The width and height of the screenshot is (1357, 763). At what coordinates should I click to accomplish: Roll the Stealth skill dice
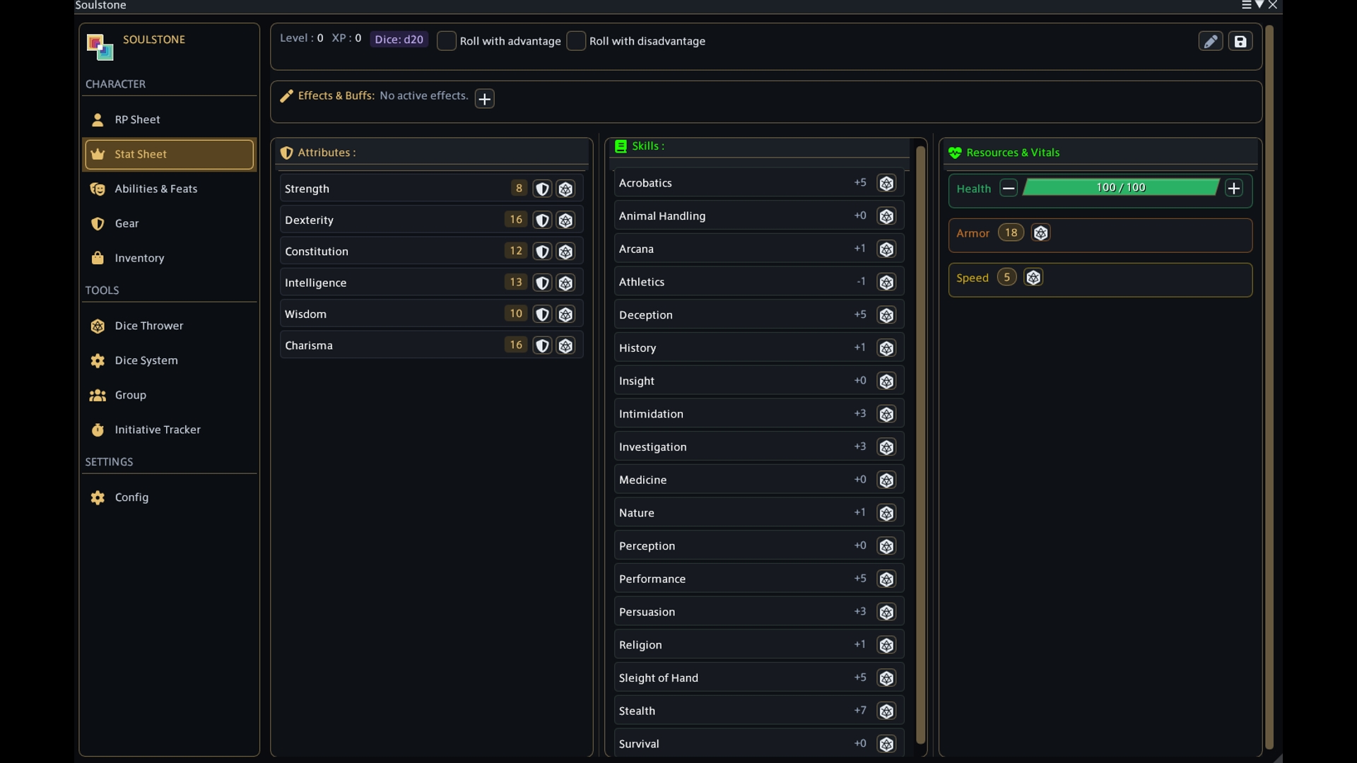886,711
